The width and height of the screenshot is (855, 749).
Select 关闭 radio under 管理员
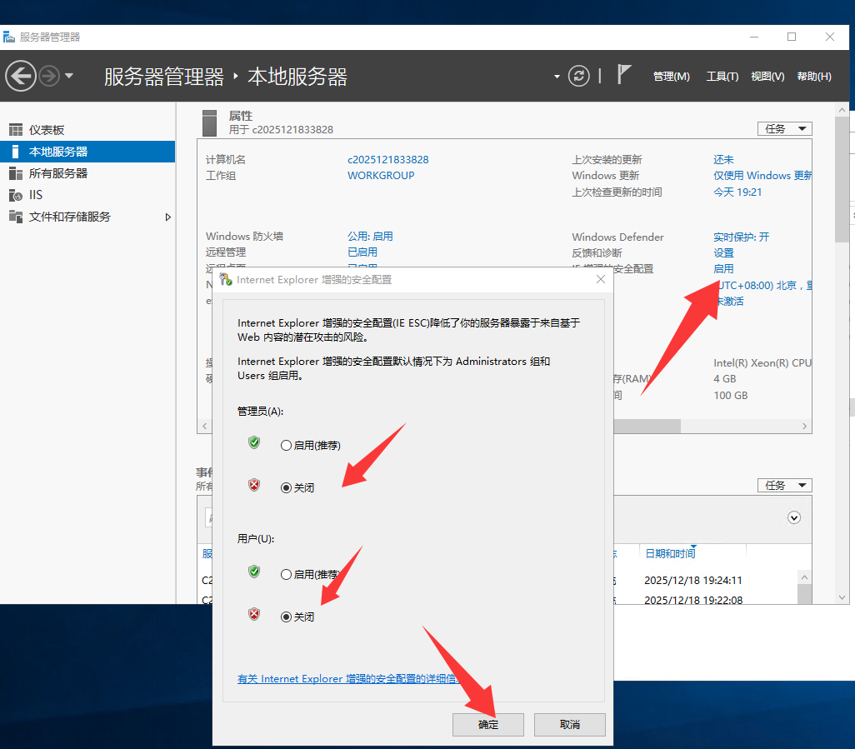click(287, 488)
